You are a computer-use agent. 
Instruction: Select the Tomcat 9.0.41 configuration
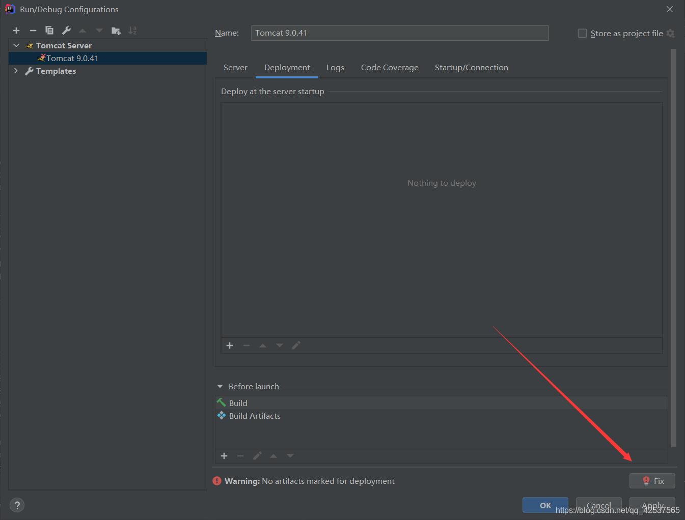click(x=107, y=58)
